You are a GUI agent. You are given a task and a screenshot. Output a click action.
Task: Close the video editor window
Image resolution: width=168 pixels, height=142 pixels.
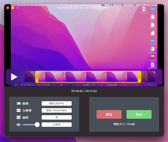(7, 8)
